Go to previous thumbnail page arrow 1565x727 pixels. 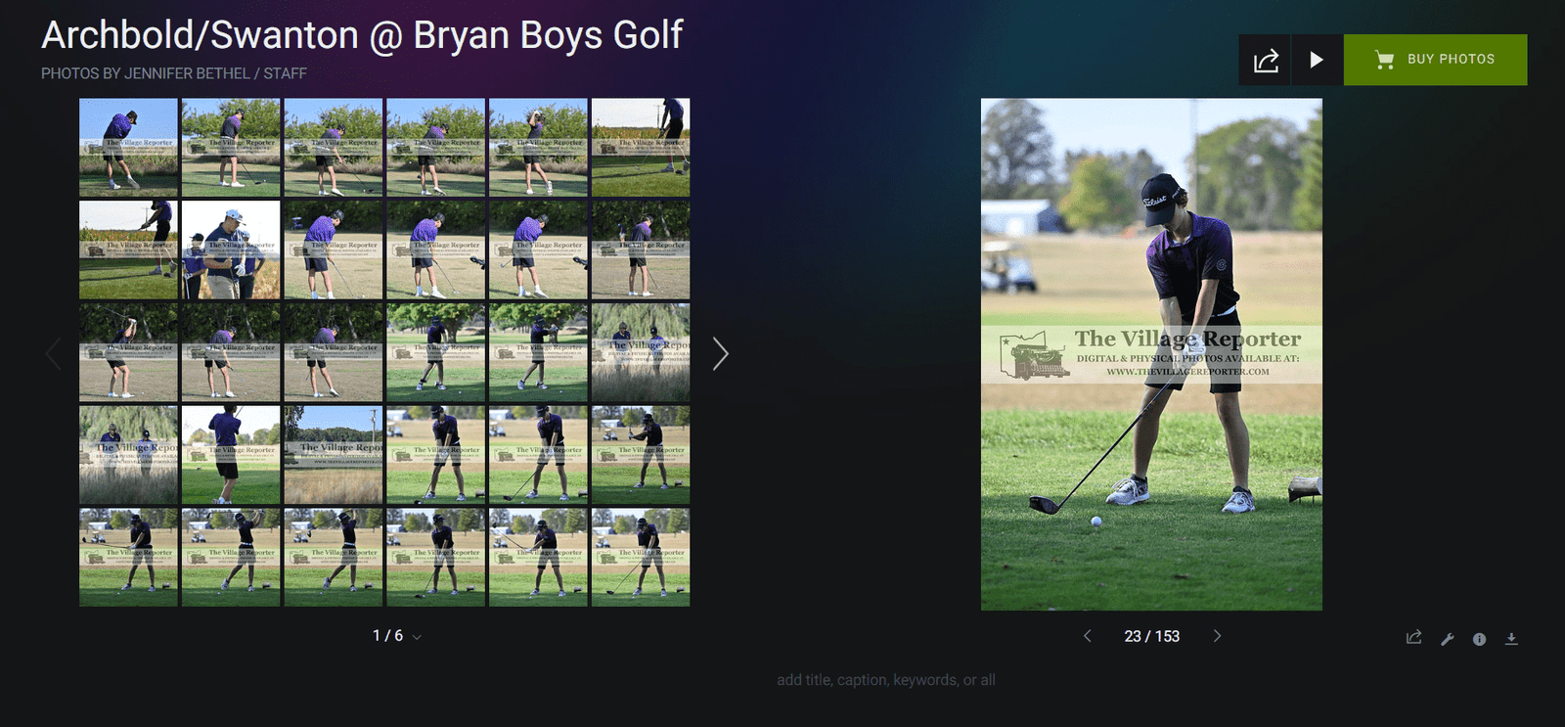click(53, 353)
